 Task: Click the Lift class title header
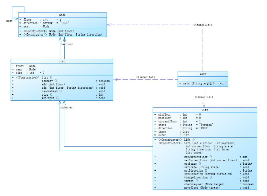[205, 110]
